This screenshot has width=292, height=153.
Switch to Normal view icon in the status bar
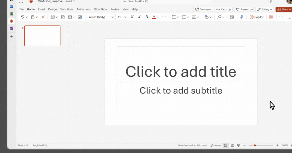pyautogui.click(x=226, y=145)
